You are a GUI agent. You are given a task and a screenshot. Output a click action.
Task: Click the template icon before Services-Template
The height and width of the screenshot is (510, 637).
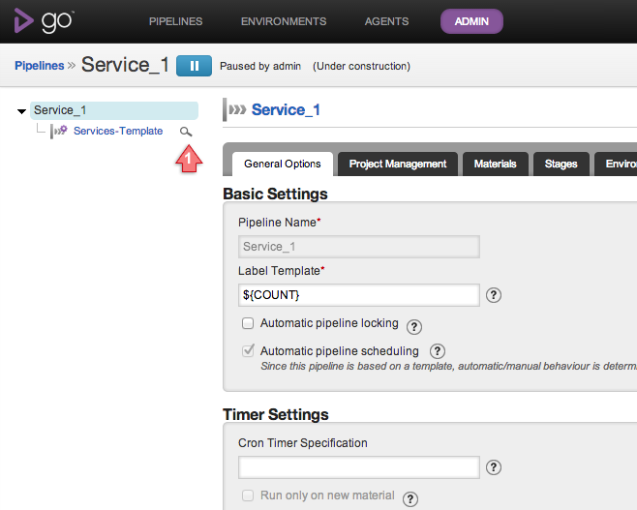point(59,131)
